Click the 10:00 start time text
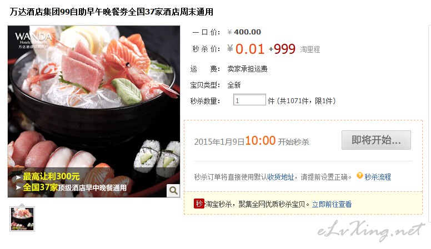 pos(260,140)
